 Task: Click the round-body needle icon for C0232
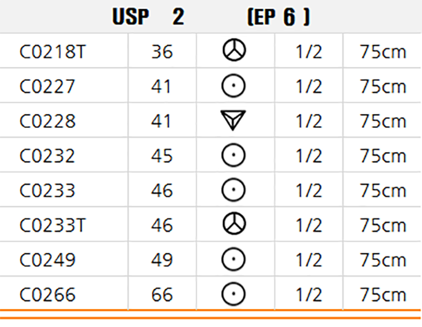point(233,155)
